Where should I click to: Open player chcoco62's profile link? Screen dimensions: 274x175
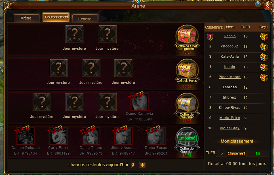click(x=229, y=46)
